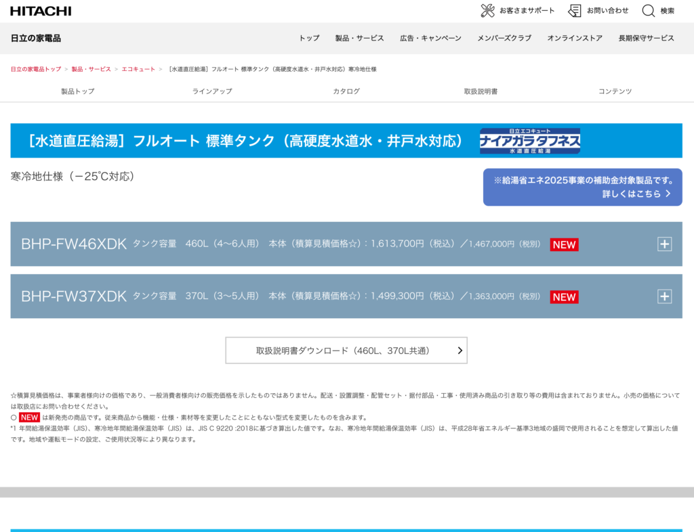Image resolution: width=694 pixels, height=532 pixels.
Task: Click the 取扱説明書ダウンロード button
Action: [x=346, y=351]
